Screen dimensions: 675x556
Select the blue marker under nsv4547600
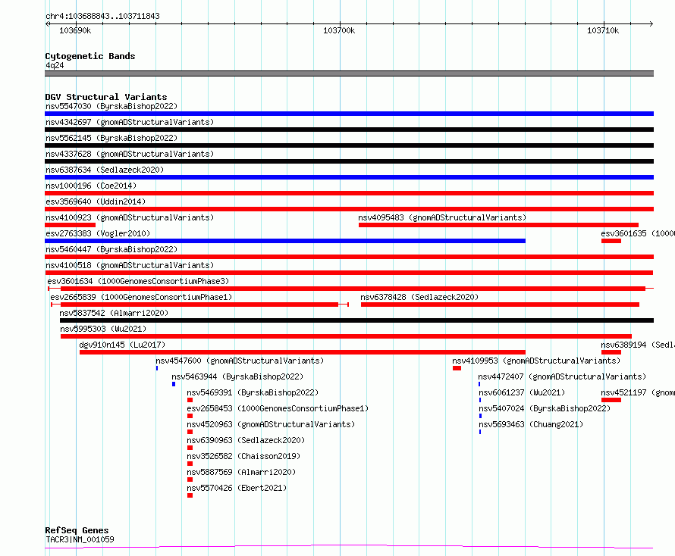[157, 368]
